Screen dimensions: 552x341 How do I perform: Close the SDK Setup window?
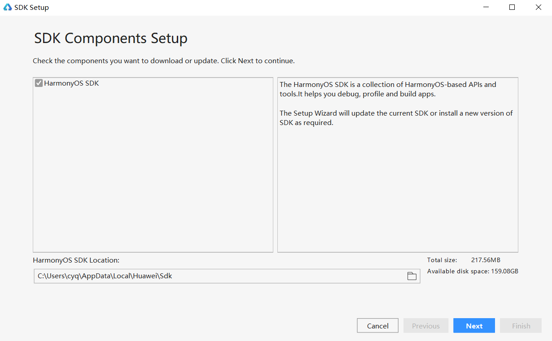[x=539, y=7]
